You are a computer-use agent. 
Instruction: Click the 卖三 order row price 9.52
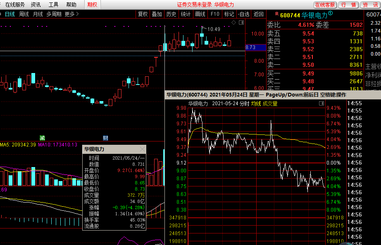[x=308, y=49]
